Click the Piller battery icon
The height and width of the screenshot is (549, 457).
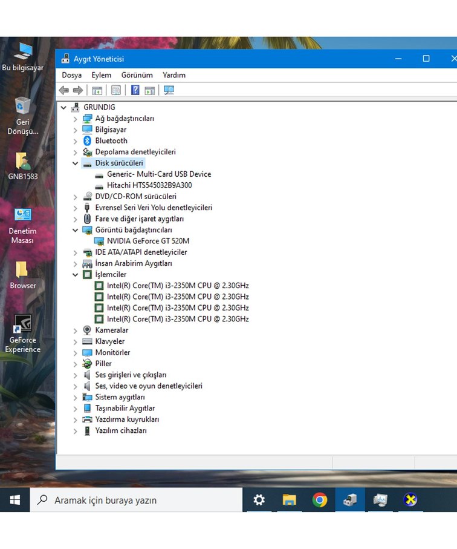tap(87, 364)
